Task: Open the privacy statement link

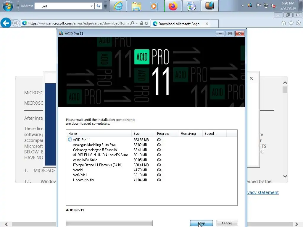Action: pos(263,192)
